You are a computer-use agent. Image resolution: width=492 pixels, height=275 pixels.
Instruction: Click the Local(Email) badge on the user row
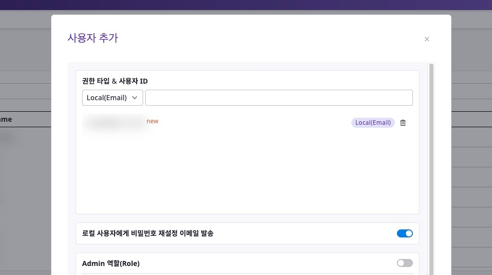point(373,123)
